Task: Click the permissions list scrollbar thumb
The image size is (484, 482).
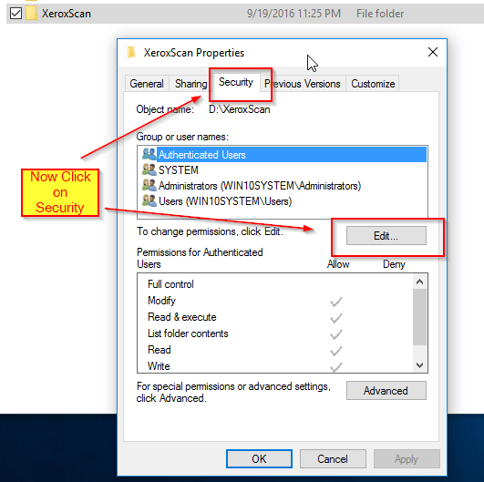Action: [x=419, y=317]
